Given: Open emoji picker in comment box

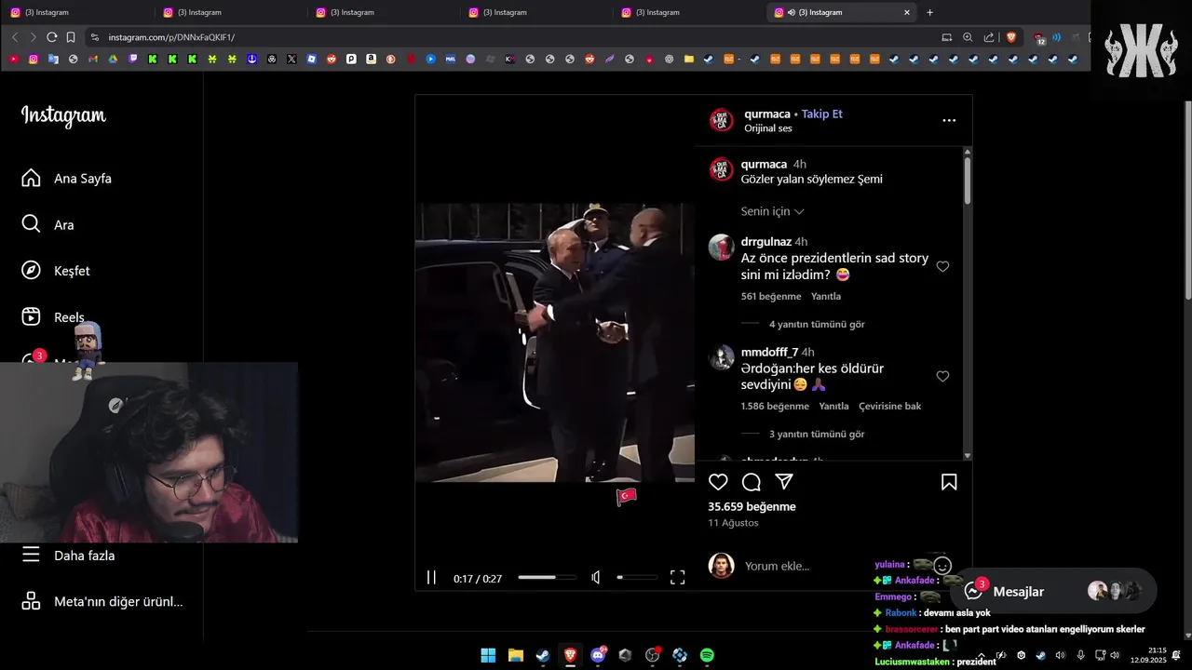Looking at the screenshot, I should coord(942,566).
